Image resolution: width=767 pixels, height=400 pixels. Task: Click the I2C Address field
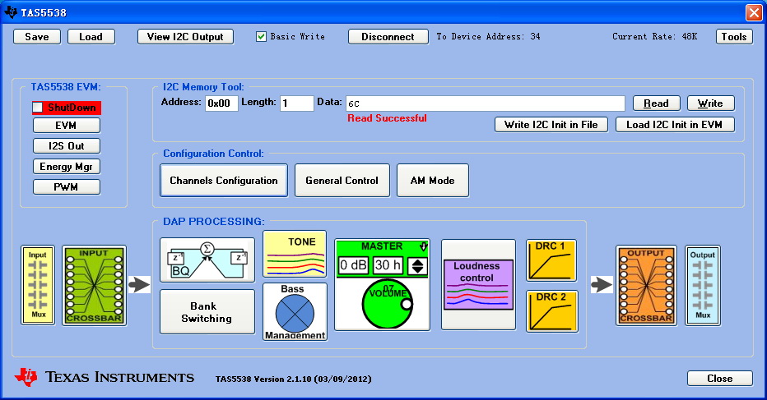tap(221, 103)
